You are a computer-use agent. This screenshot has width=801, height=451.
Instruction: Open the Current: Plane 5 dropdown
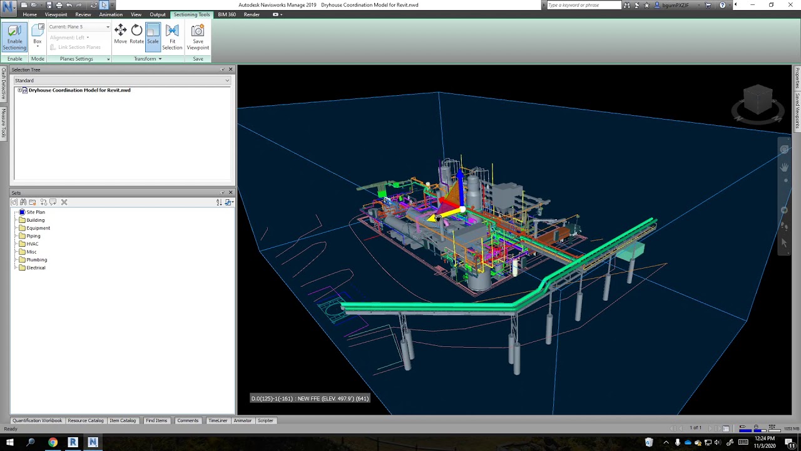[79, 27]
